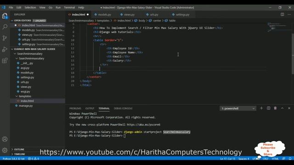Click the notifications bell in status bar
This screenshot has height=165, width=294.
tap(290, 159)
